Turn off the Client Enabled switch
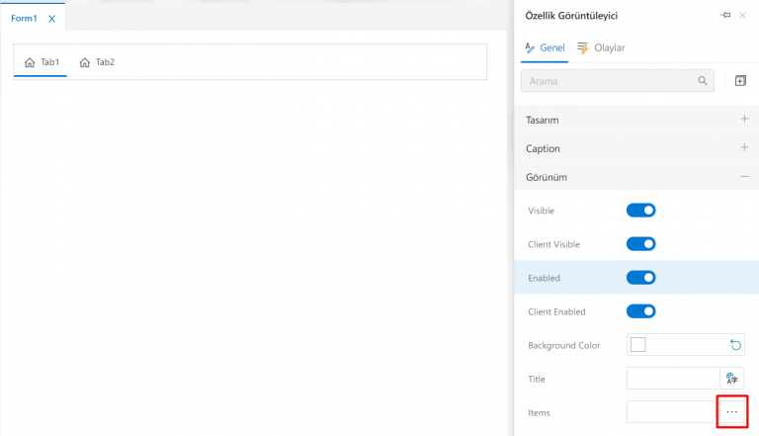 [x=640, y=310]
